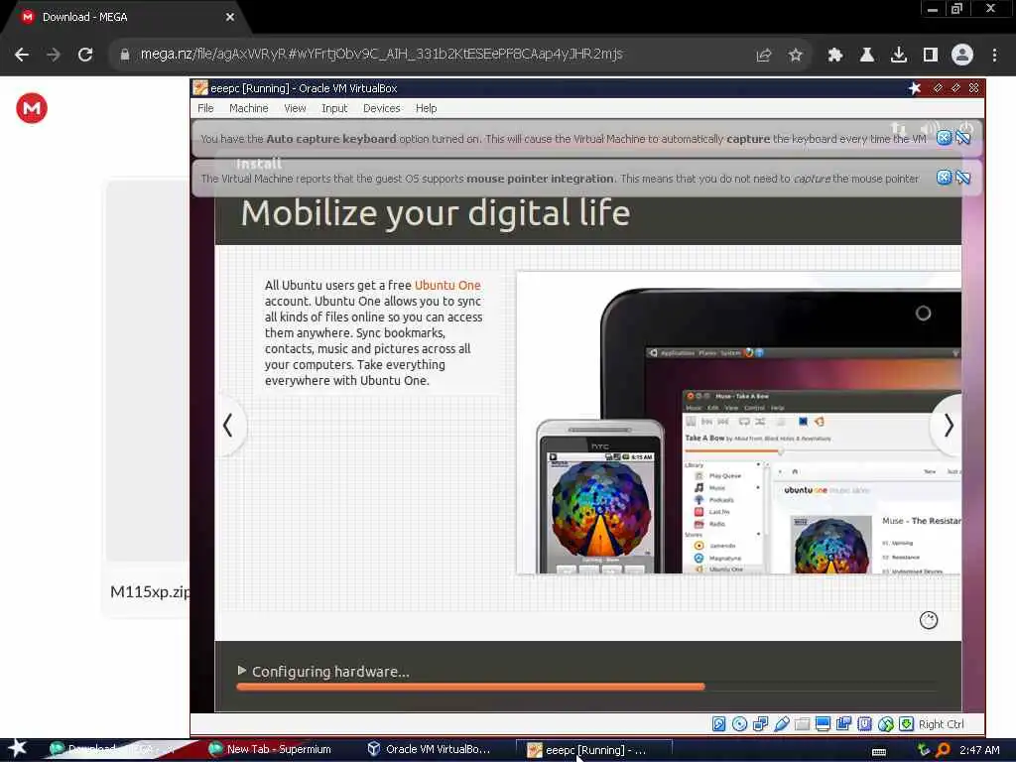The height and width of the screenshot is (762, 1016).
Task: Click the M115xp.zip file name
Action: [151, 591]
